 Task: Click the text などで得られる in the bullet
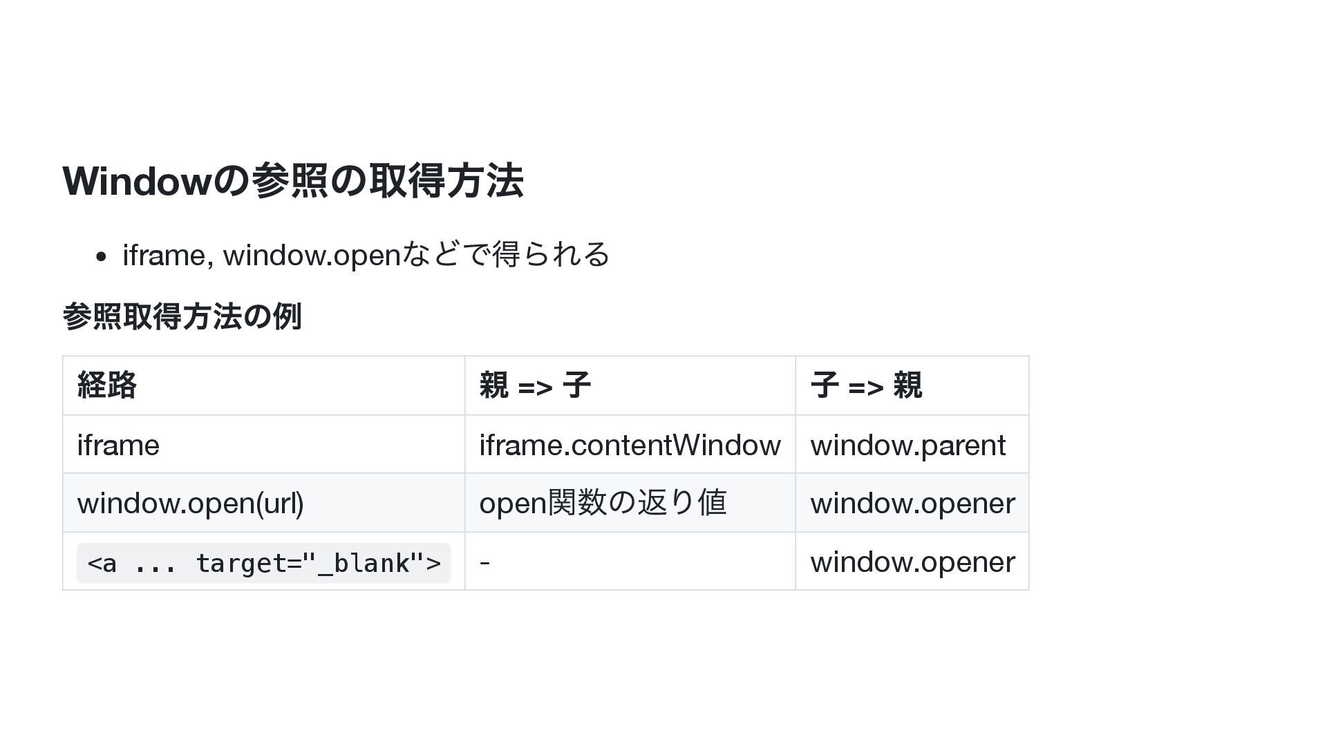coord(506,254)
